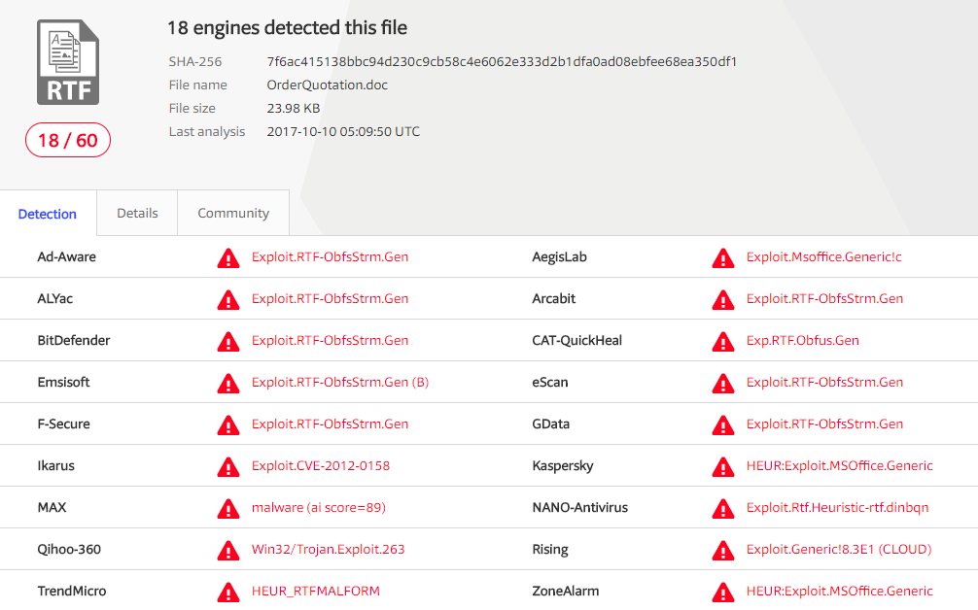The width and height of the screenshot is (978, 610).
Task: Click the Qihoo-360 warning triangle icon
Action: tap(227, 550)
